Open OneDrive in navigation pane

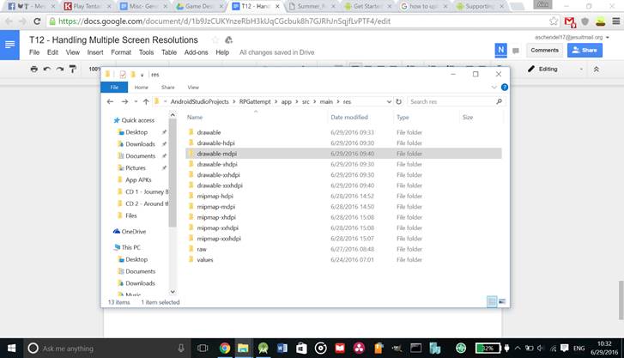click(x=130, y=231)
